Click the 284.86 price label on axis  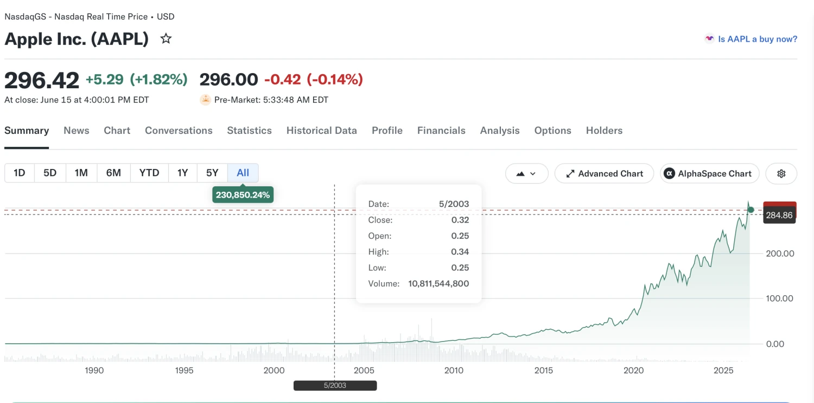click(x=779, y=215)
